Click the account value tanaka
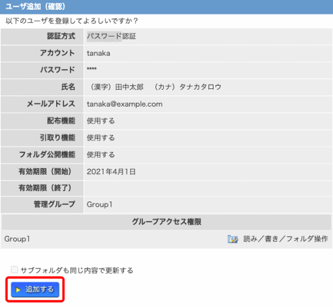 click(99, 53)
